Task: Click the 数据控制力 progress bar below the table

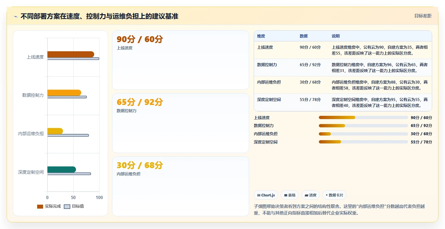Action: tap(363, 126)
